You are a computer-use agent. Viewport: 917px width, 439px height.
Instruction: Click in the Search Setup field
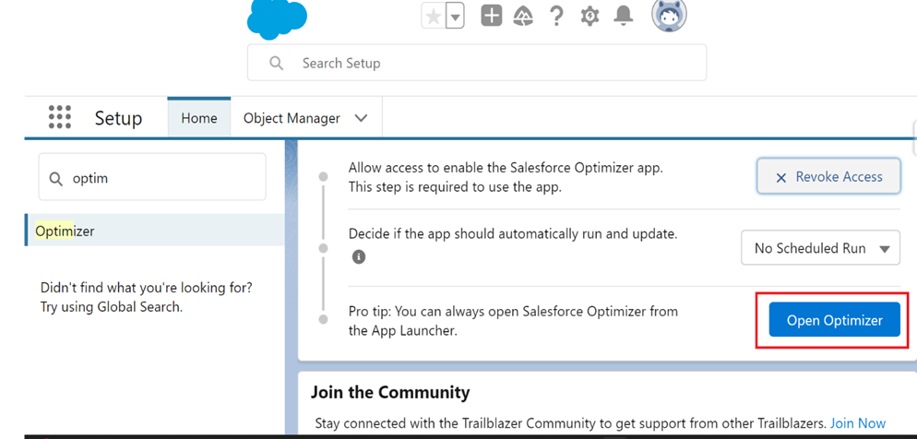coord(477,63)
